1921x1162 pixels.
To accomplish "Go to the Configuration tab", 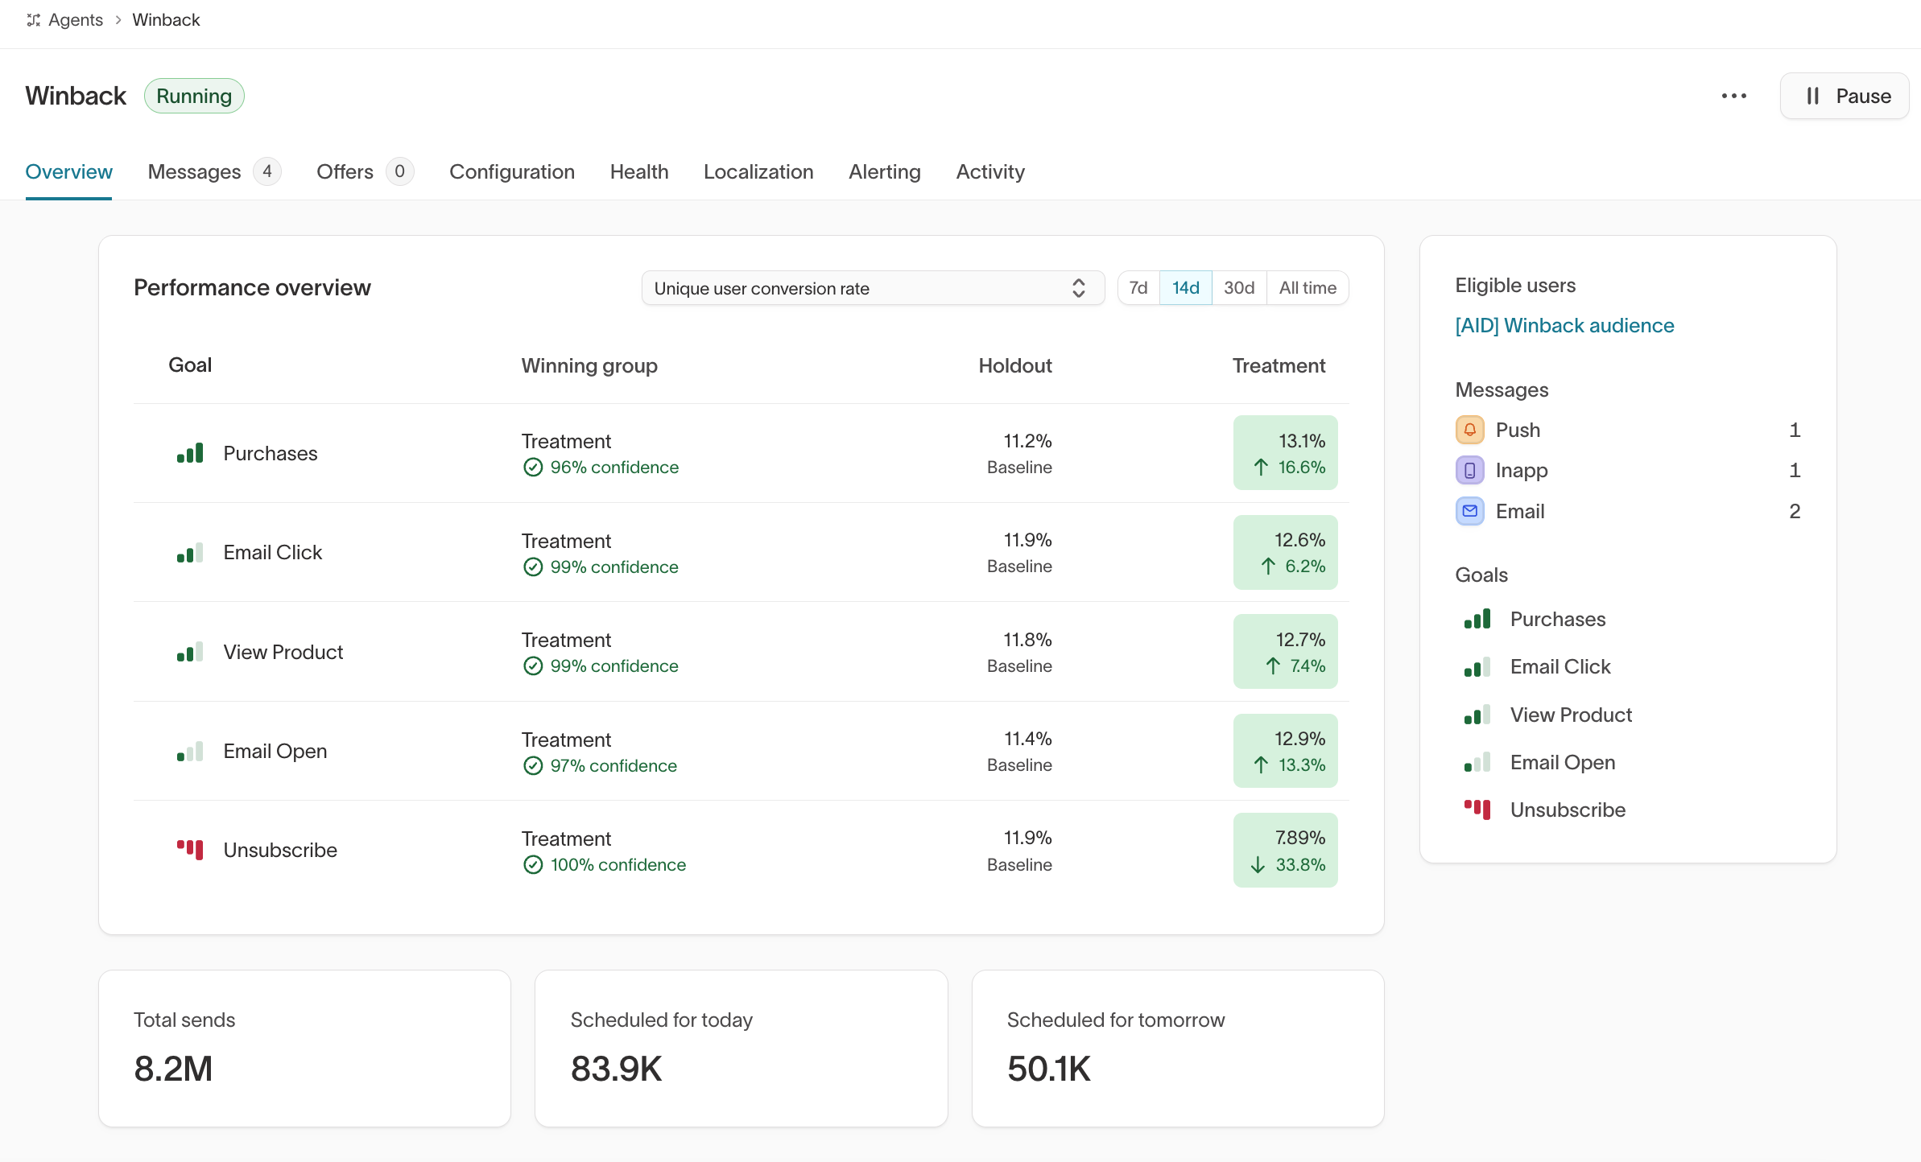I will pyautogui.click(x=512, y=171).
